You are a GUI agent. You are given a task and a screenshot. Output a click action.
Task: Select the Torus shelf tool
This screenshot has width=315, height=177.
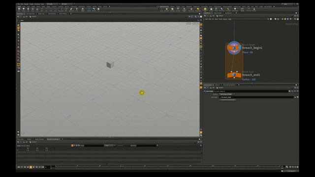[x=33, y=9]
